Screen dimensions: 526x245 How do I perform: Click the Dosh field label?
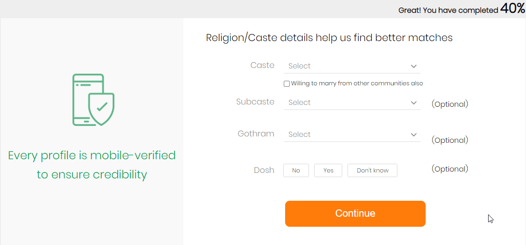tap(264, 170)
